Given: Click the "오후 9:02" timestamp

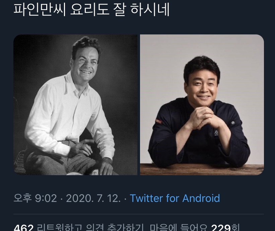Looking at the screenshot, I should point(35,198).
